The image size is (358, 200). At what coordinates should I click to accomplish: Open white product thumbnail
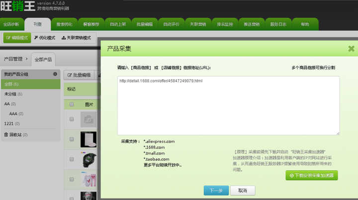(89, 139)
